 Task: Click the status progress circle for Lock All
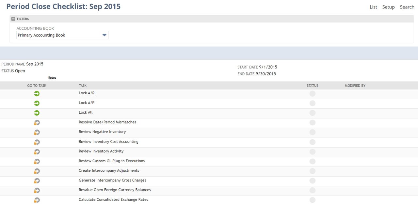point(312,113)
